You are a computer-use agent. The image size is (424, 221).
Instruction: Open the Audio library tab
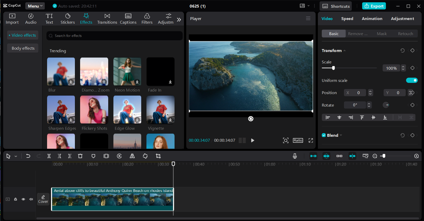tap(31, 19)
